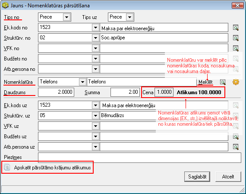Image resolution: width=246 pixels, height=194 pixels.
Task: Click the orange gear settings icon
Action: tap(236, 82)
